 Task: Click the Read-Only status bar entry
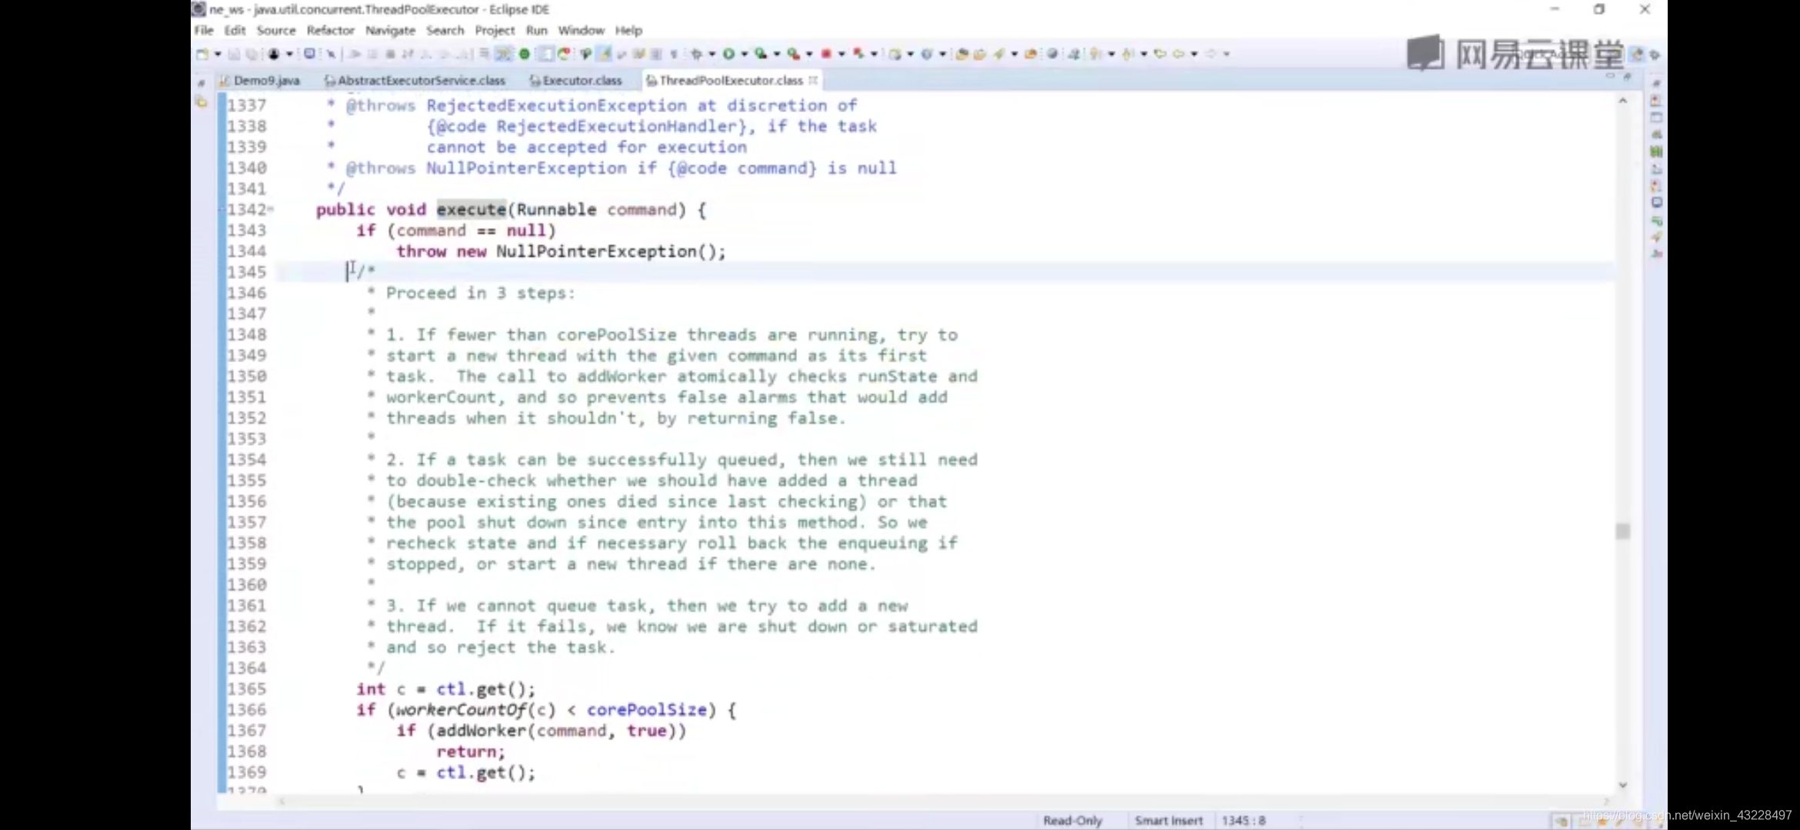tap(1072, 820)
